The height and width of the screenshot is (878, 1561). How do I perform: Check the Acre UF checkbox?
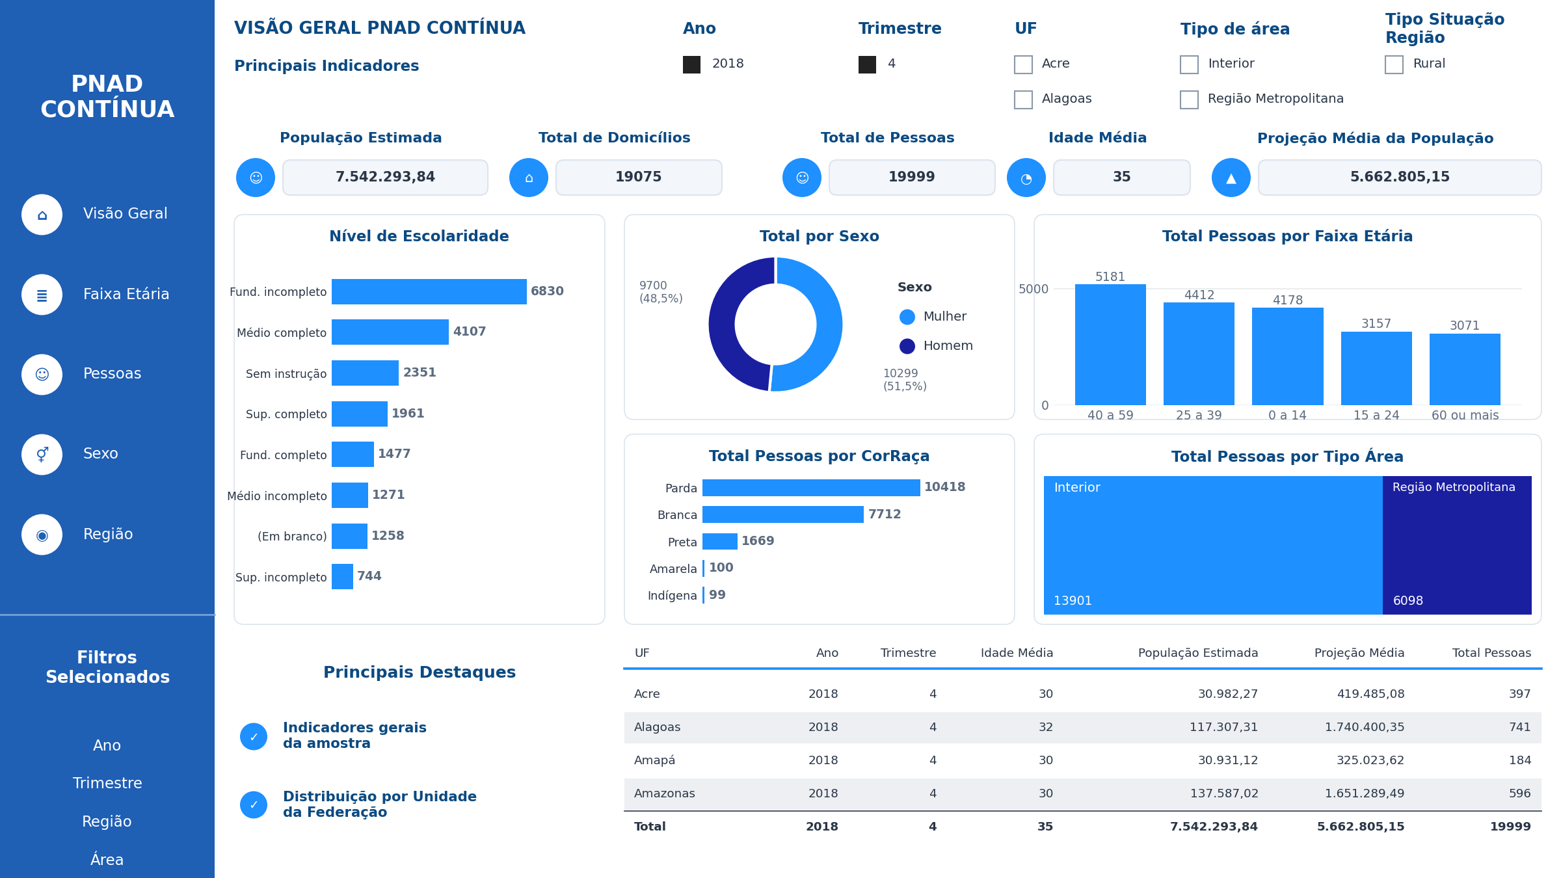tap(1023, 64)
